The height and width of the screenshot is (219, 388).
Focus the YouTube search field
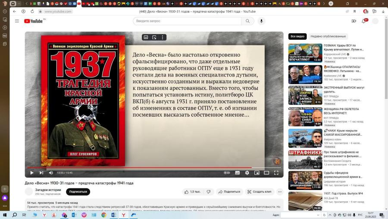(187, 21)
